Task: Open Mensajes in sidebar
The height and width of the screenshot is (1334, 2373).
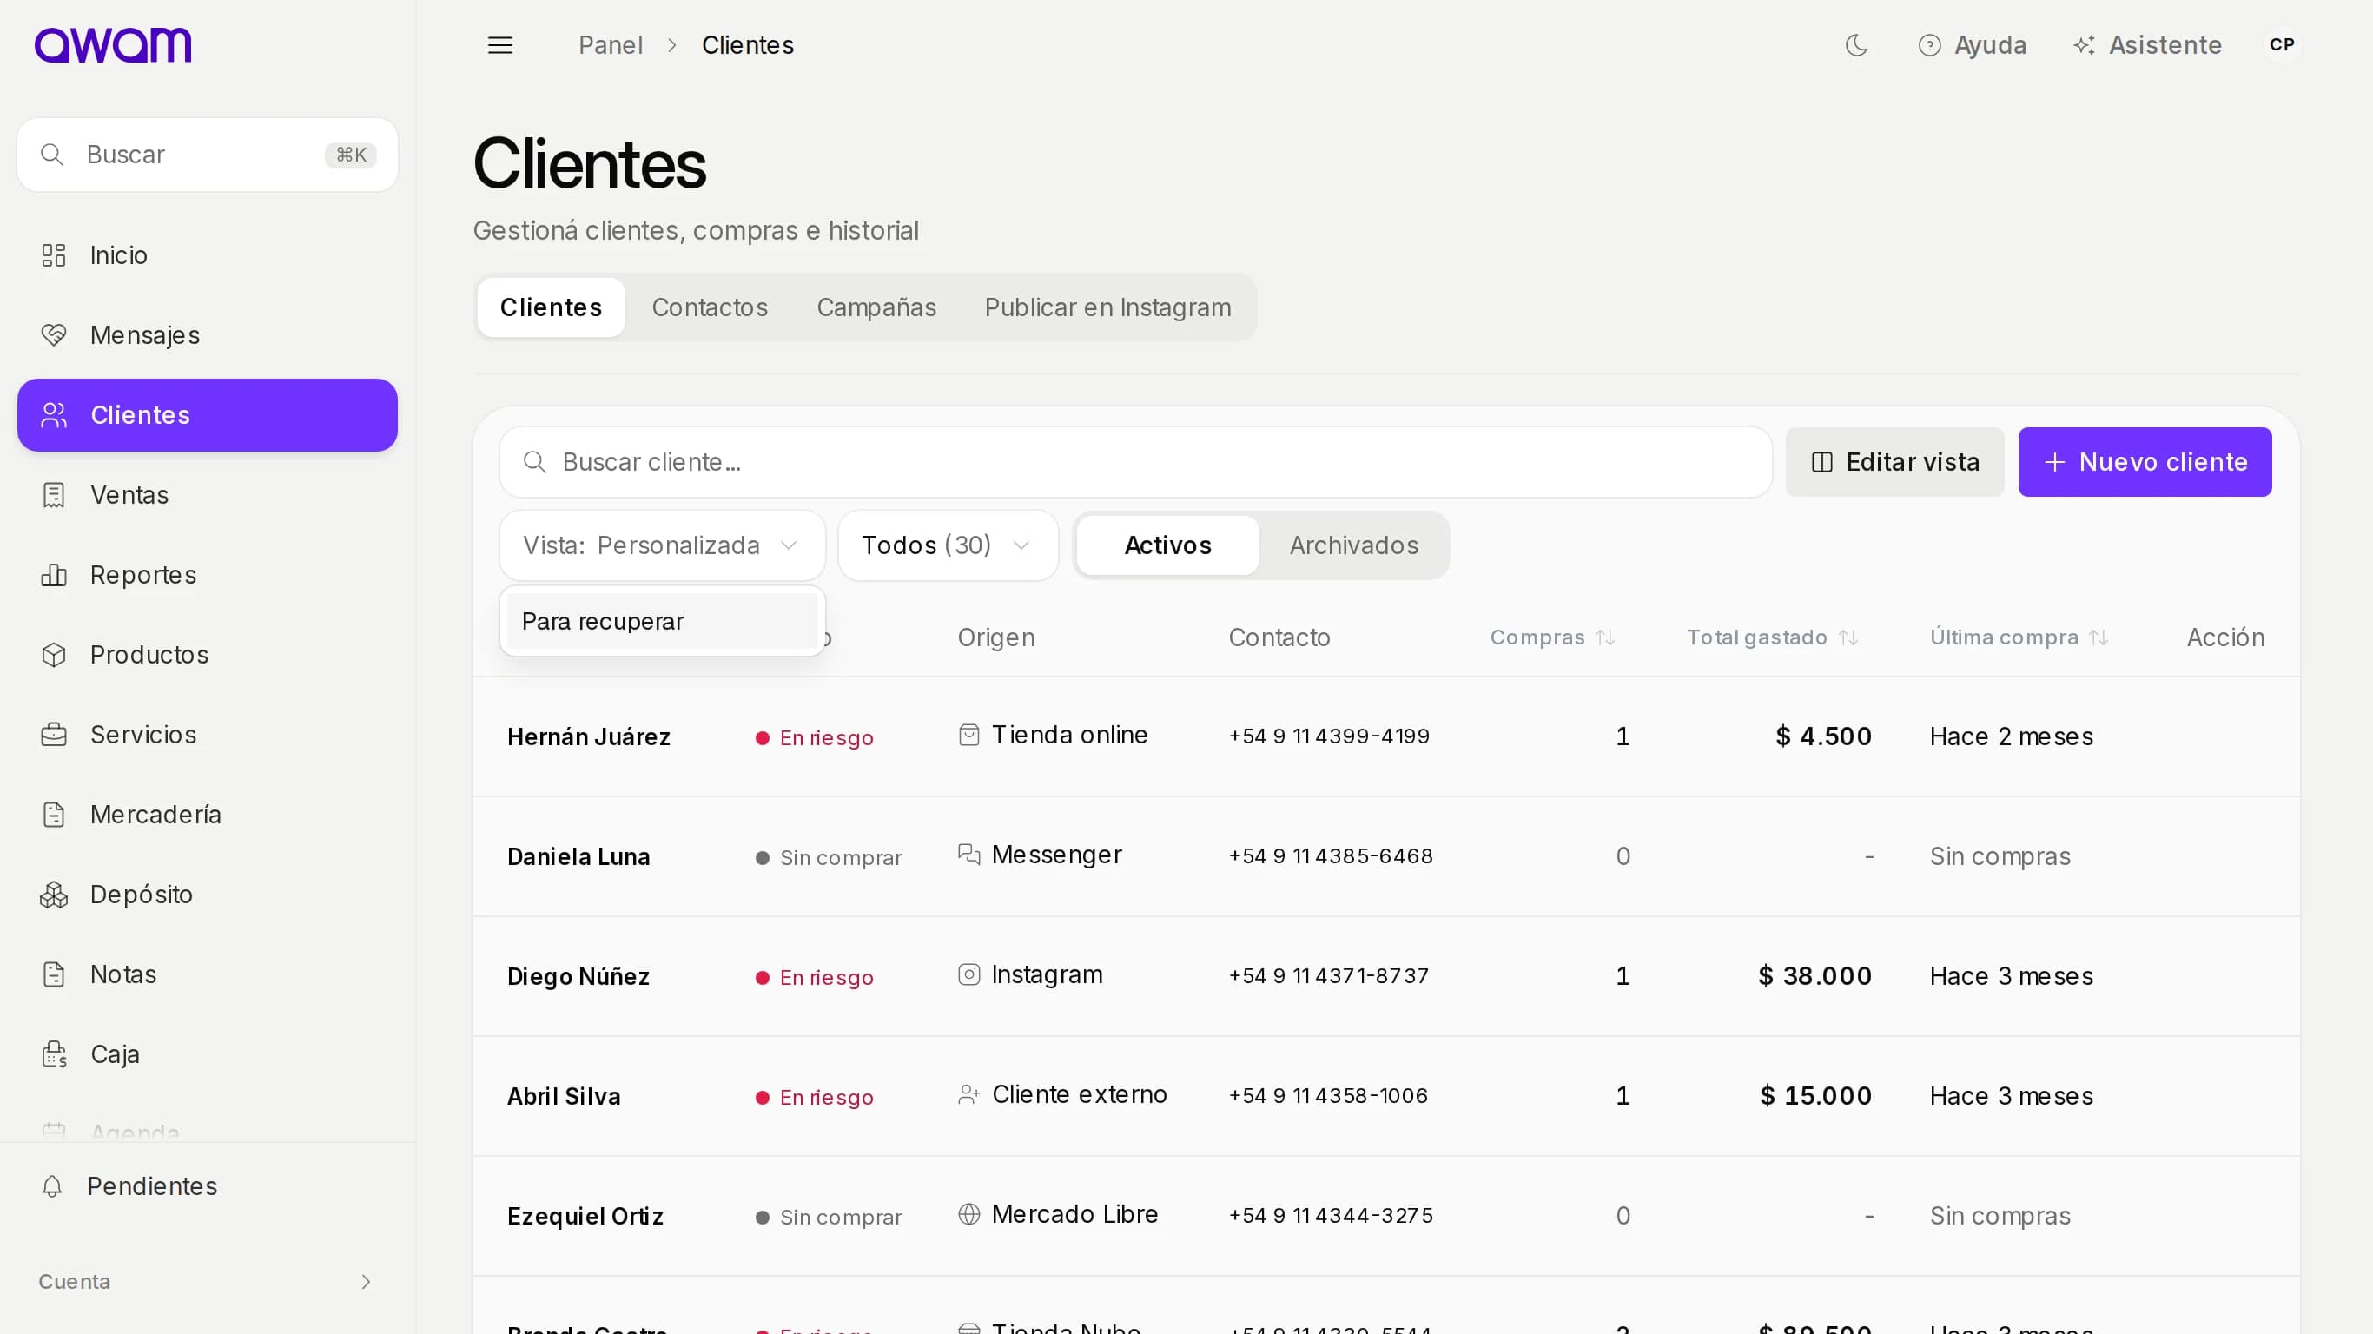Action: (x=208, y=335)
